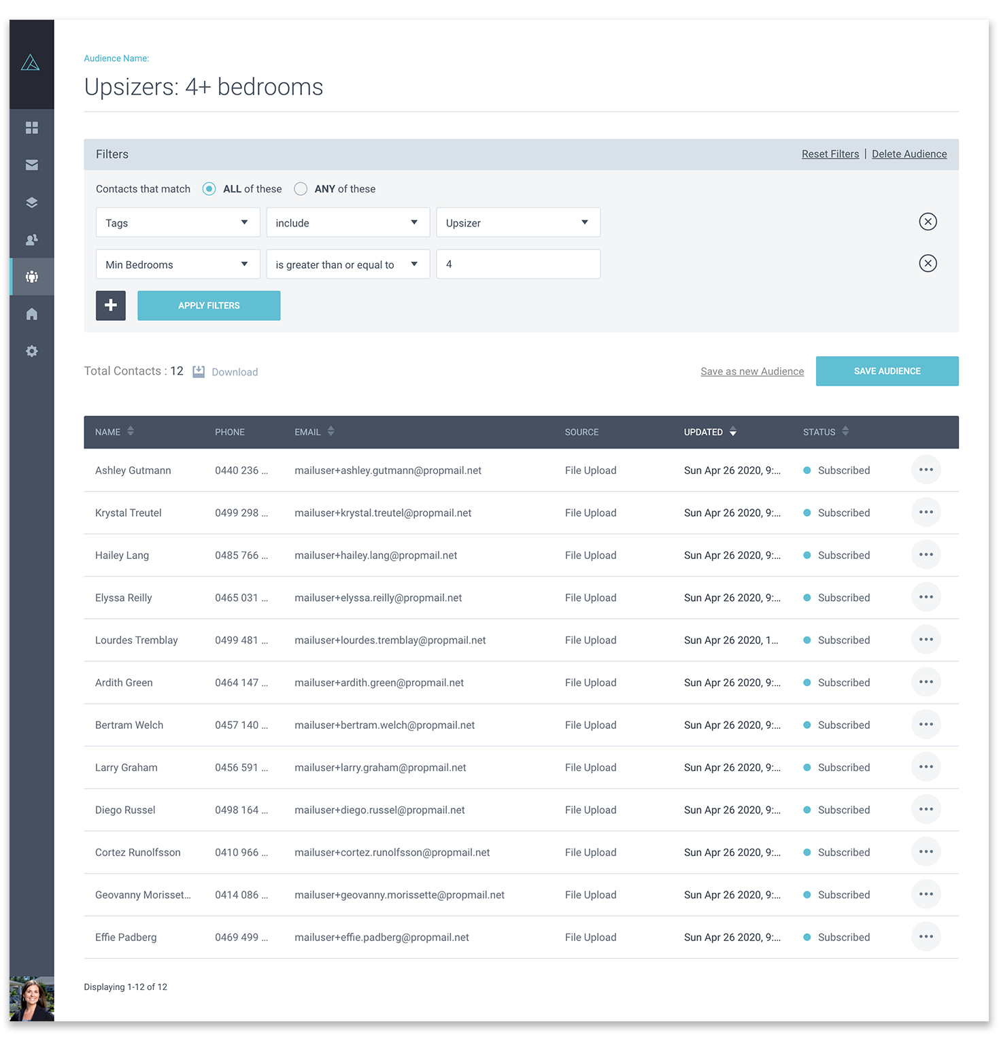Click the bedrooms value field containing 4
999x1041 pixels.
[518, 264]
